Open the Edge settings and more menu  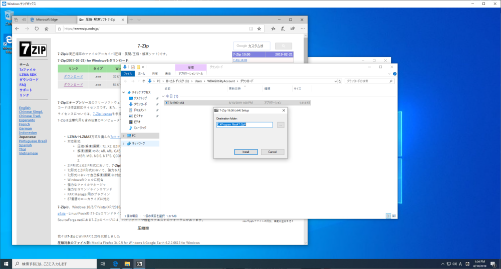tap(303, 28)
